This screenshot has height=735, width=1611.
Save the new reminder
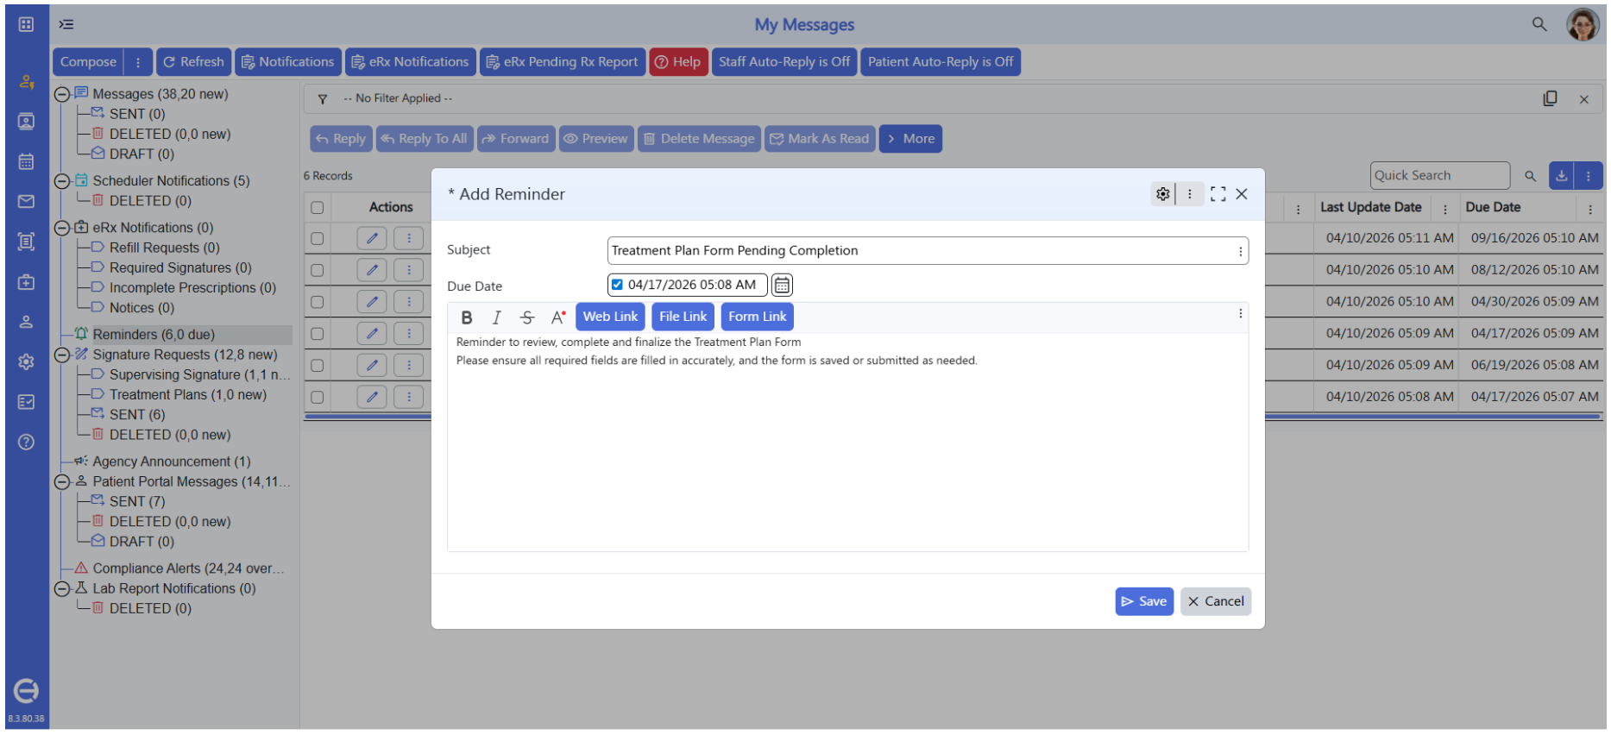pos(1144,602)
